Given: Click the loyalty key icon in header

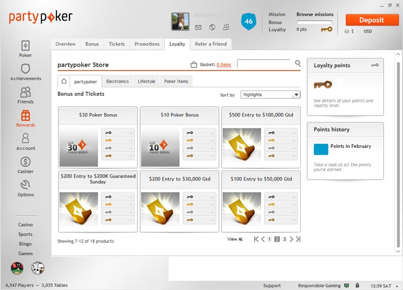Looking at the screenshot, I should pyautogui.click(x=326, y=29).
